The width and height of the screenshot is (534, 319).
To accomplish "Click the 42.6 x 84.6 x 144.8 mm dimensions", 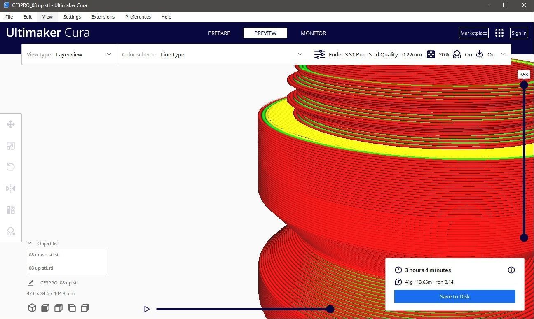I will point(51,293).
